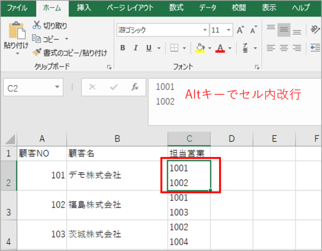The height and width of the screenshot is (251, 322).
Task: Click the Borders icon
Action: [174, 48]
